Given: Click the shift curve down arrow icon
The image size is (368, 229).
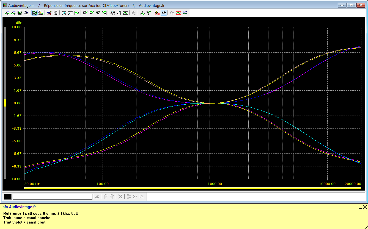Looking at the screenshot, I should click(149, 13).
